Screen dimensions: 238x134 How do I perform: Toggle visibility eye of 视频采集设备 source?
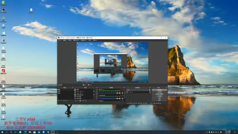pos(94,95)
